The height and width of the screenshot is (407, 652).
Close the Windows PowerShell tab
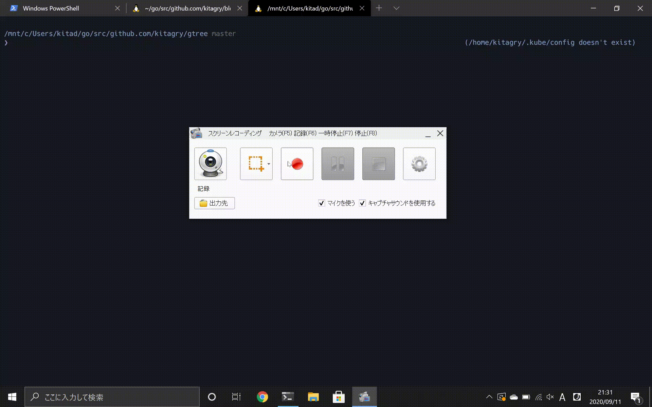(117, 8)
